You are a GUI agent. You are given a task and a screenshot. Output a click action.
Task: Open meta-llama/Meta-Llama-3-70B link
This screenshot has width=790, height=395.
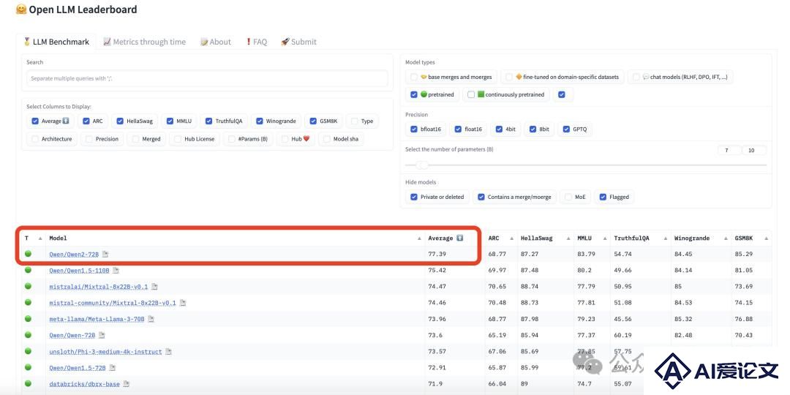pos(97,319)
